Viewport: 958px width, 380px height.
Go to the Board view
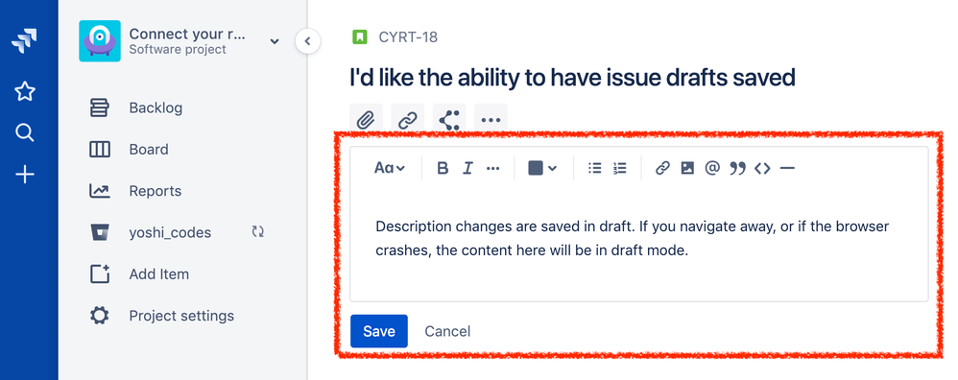[149, 150]
